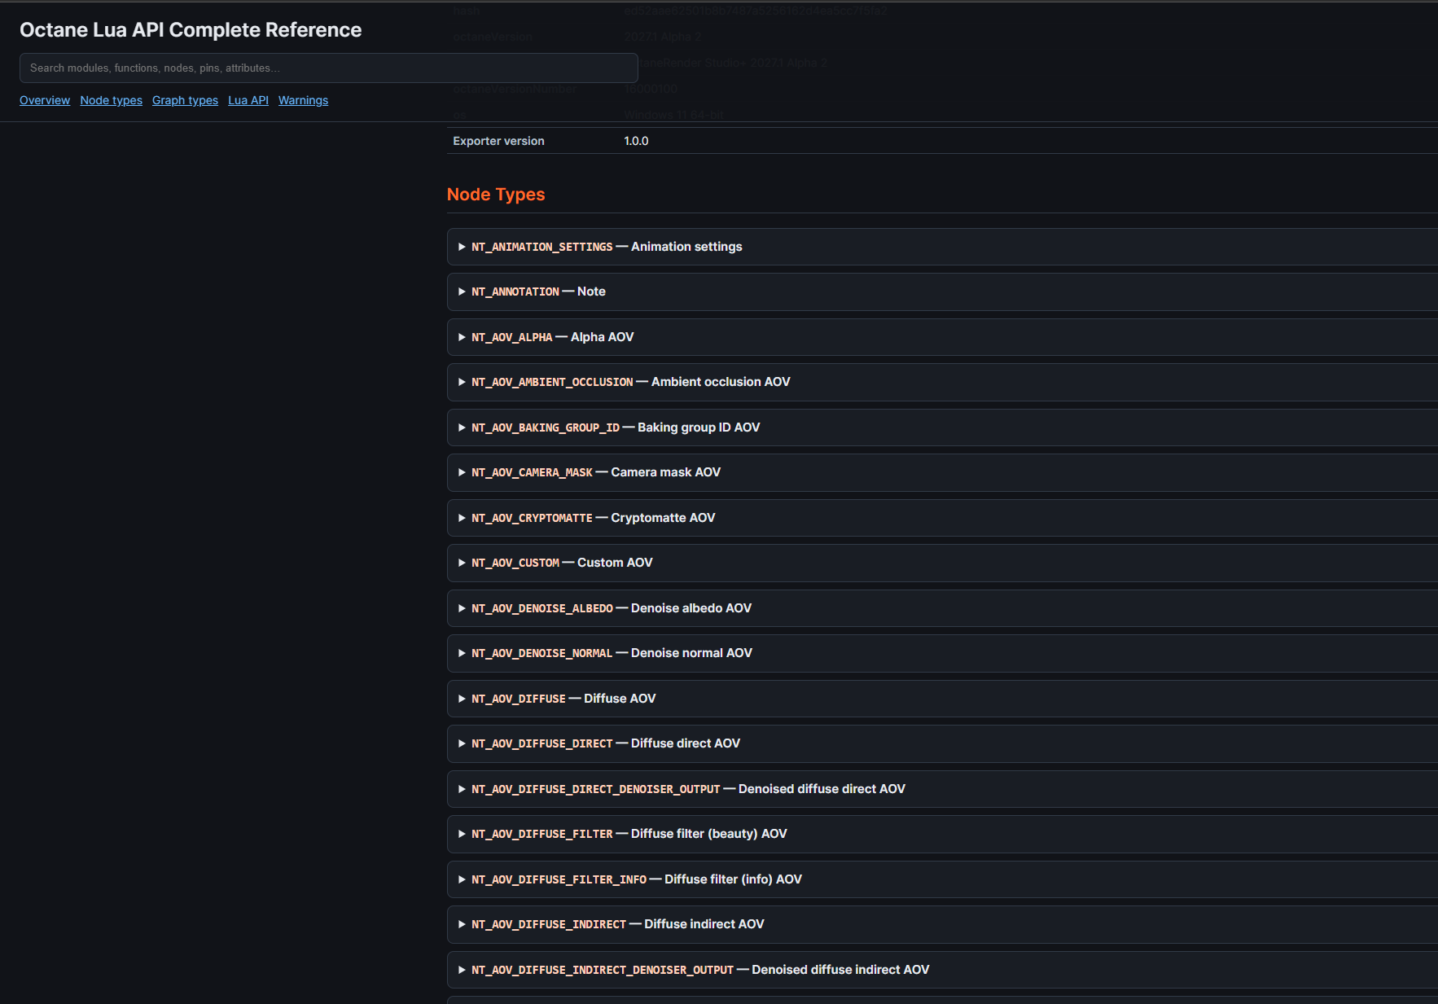Image resolution: width=1438 pixels, height=1004 pixels.
Task: Jump to Node types section link
Action: [111, 100]
